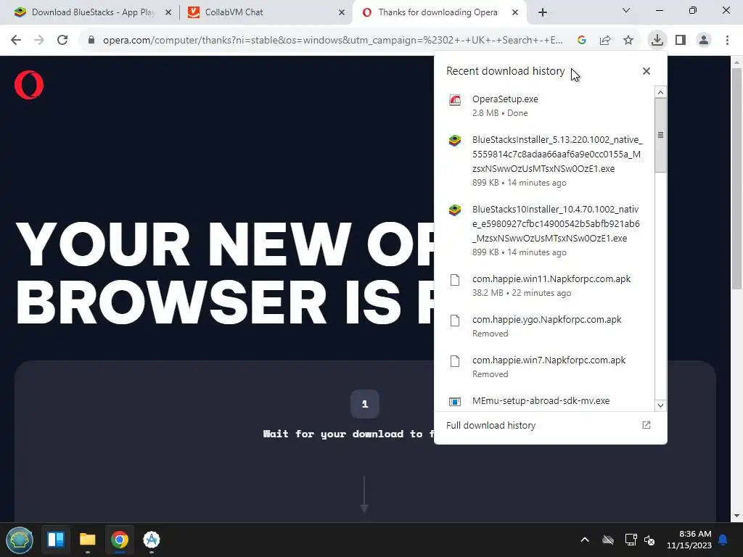This screenshot has height=557, width=743.
Task: Open the Chrome profile avatar menu
Action: coord(704,41)
